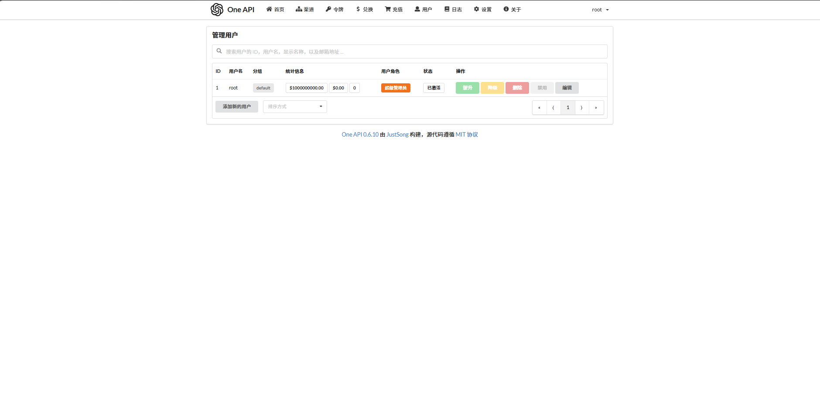Expand the root account dropdown
This screenshot has width=820, height=397.
pyautogui.click(x=600, y=10)
